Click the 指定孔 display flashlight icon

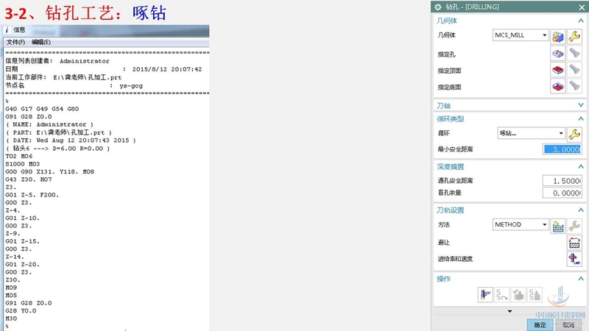coord(574,54)
